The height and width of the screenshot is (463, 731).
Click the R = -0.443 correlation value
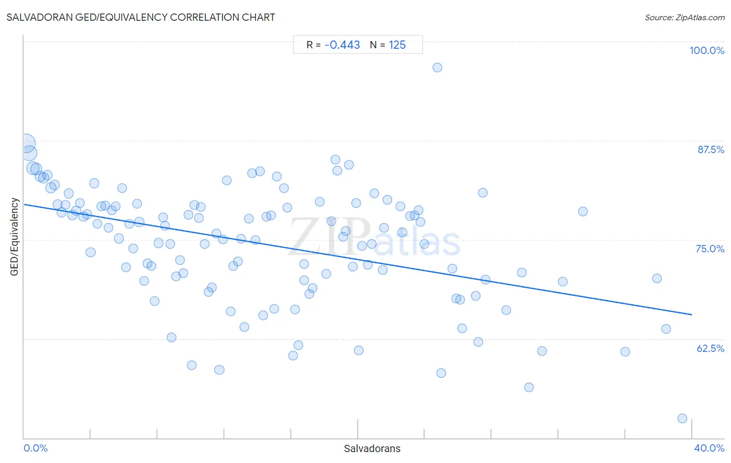pyautogui.click(x=333, y=45)
